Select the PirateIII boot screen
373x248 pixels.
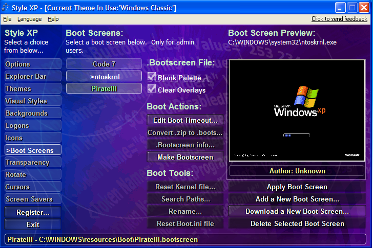(104, 88)
